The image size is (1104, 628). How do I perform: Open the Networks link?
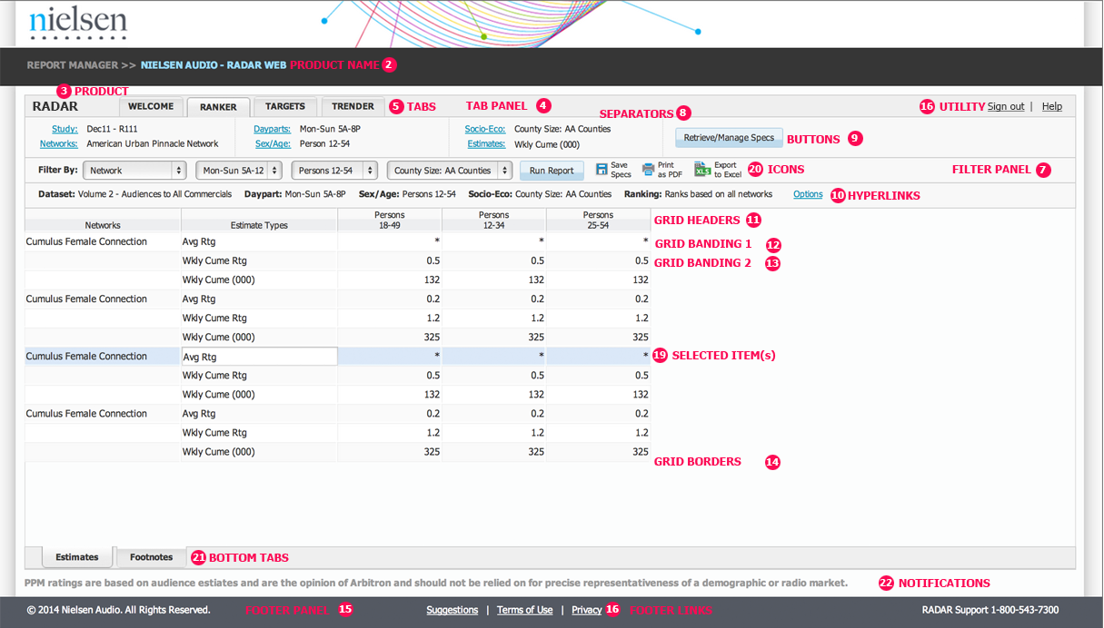coord(58,143)
